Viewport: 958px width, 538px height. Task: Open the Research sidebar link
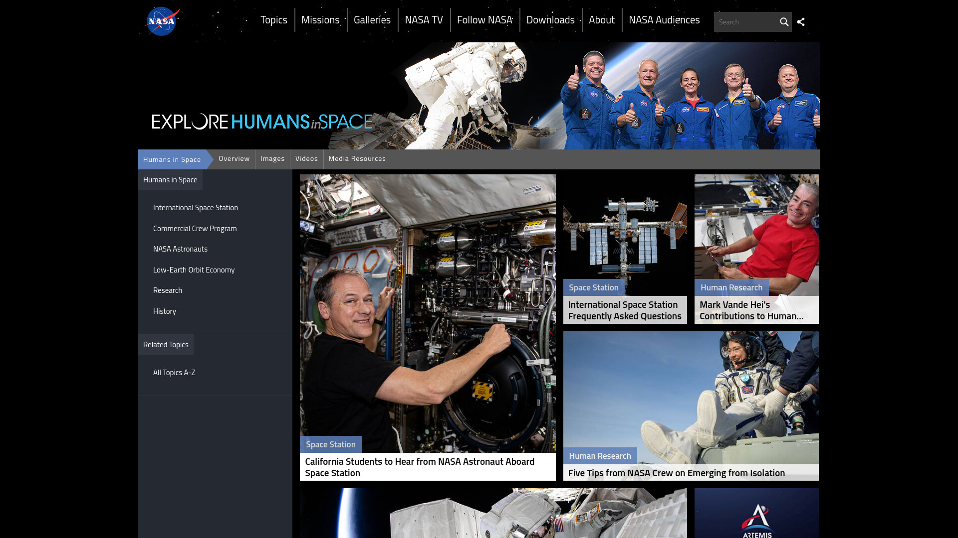click(x=168, y=290)
